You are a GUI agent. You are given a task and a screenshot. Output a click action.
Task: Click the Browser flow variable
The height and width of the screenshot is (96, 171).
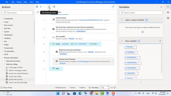tap(130, 47)
